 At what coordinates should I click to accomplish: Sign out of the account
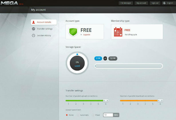(155, 3)
